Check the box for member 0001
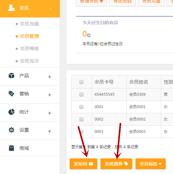The height and width of the screenshot is (174, 173). tap(81, 107)
